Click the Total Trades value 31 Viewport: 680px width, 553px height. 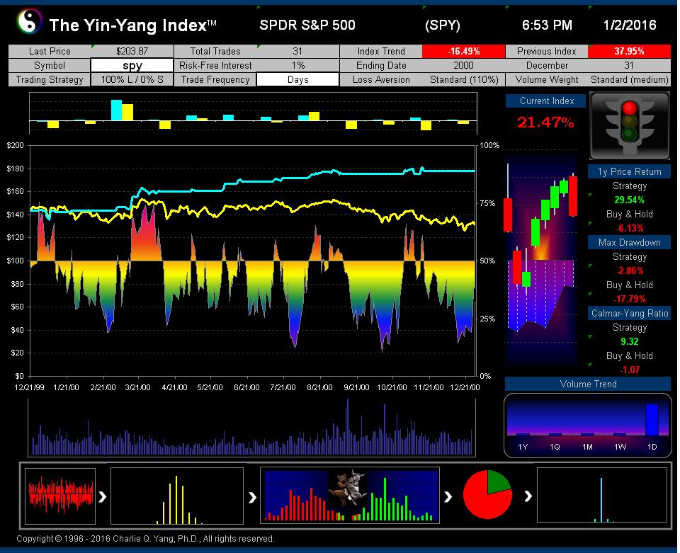(x=297, y=51)
